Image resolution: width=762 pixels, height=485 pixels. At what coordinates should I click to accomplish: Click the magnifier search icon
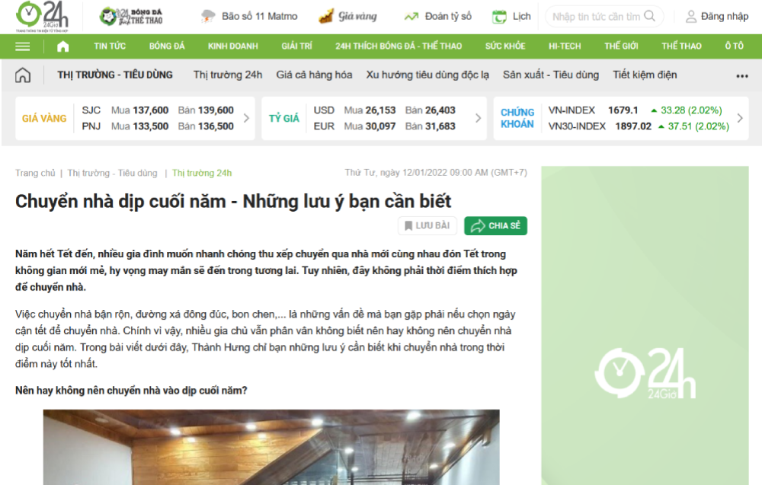(x=650, y=16)
